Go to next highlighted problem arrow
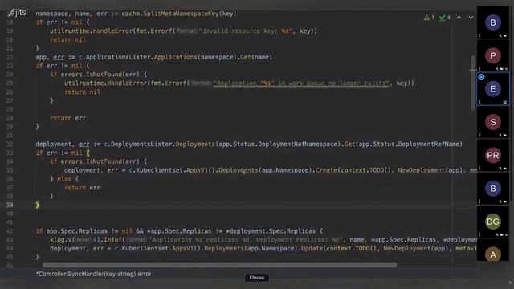This screenshot has width=514, height=289. (471, 18)
